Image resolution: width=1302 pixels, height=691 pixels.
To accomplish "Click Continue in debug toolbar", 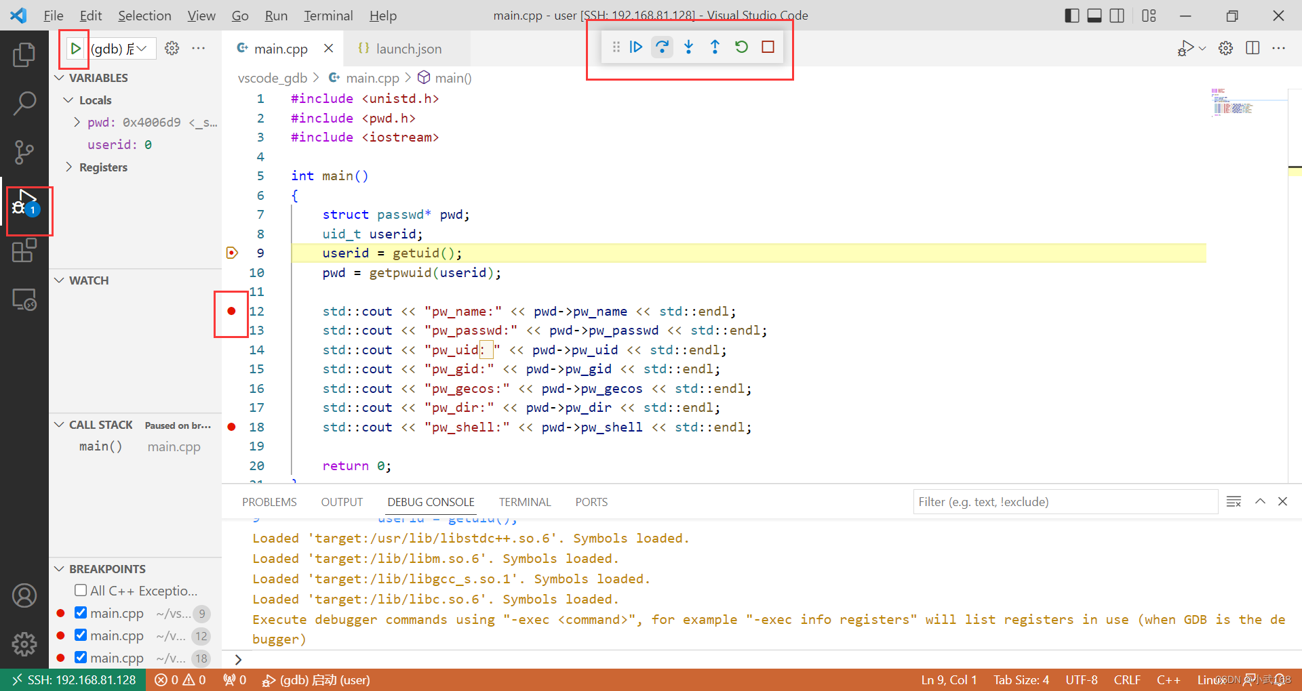I will (x=636, y=47).
